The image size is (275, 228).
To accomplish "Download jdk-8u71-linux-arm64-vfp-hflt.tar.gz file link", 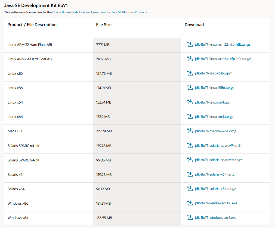I will pos(223,59).
